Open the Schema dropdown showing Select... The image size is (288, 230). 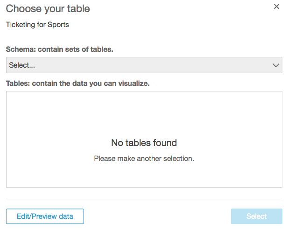pos(144,65)
